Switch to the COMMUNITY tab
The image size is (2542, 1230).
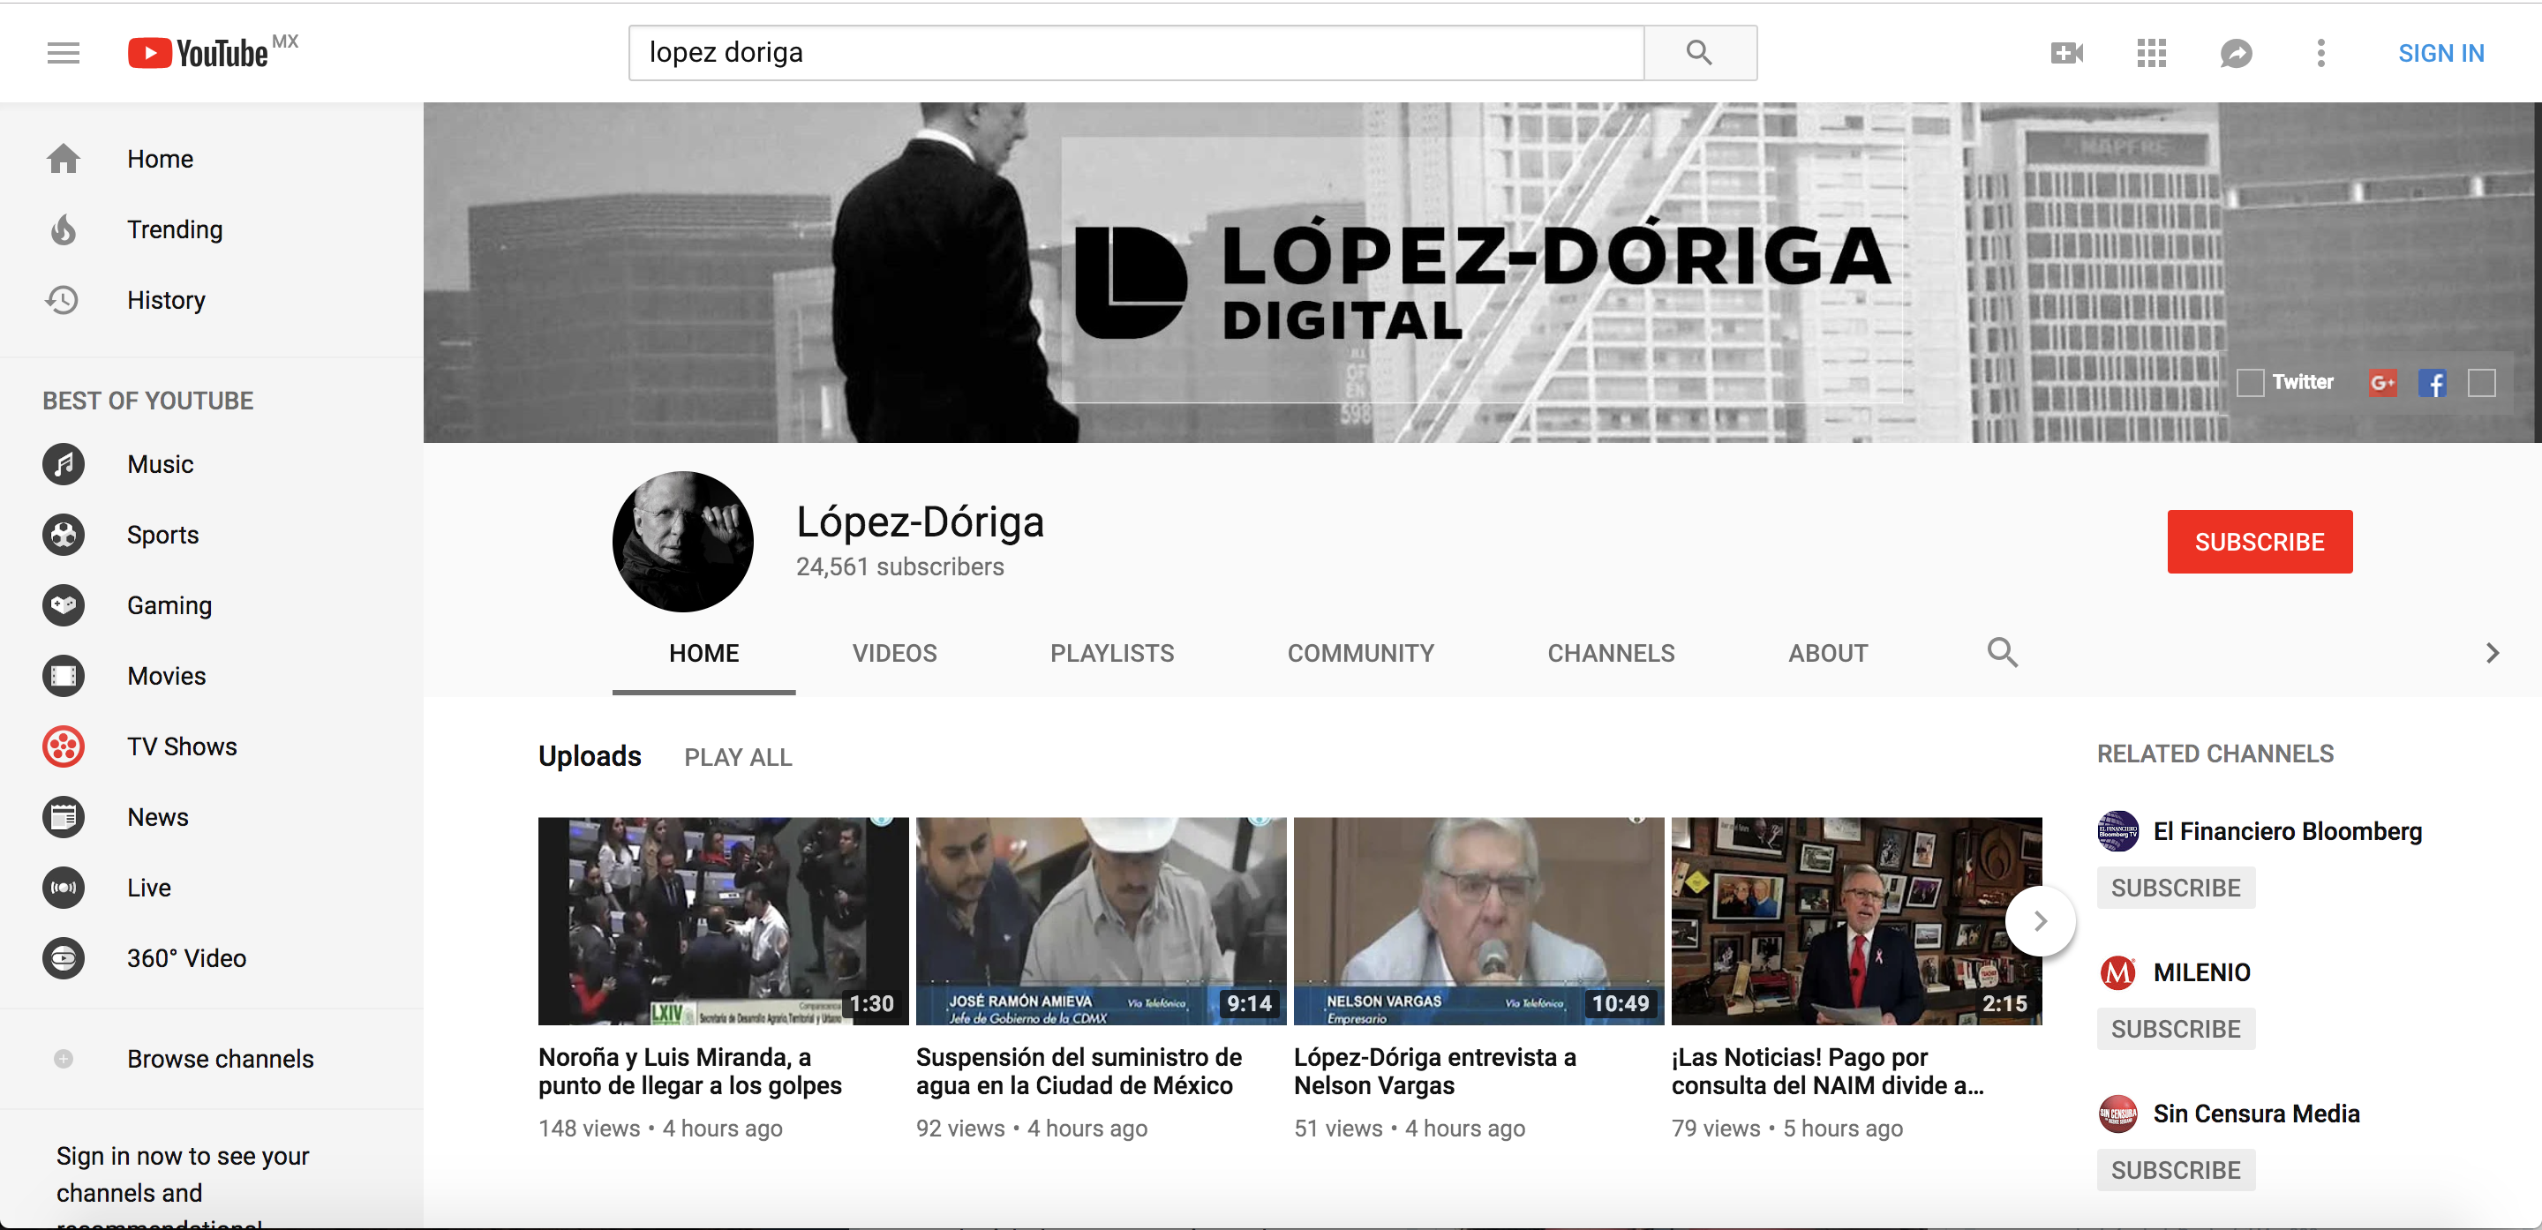coord(1361,652)
